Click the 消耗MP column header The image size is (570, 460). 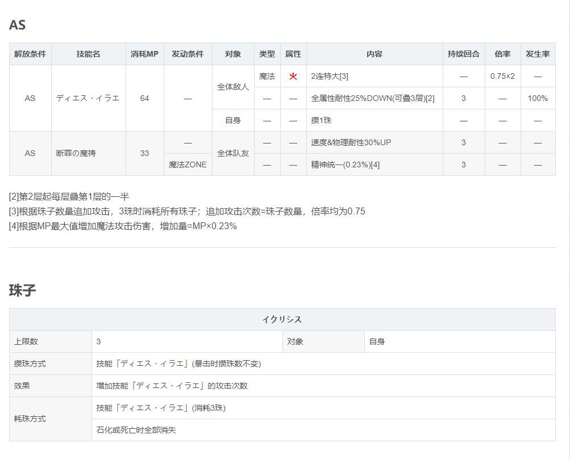(x=144, y=54)
